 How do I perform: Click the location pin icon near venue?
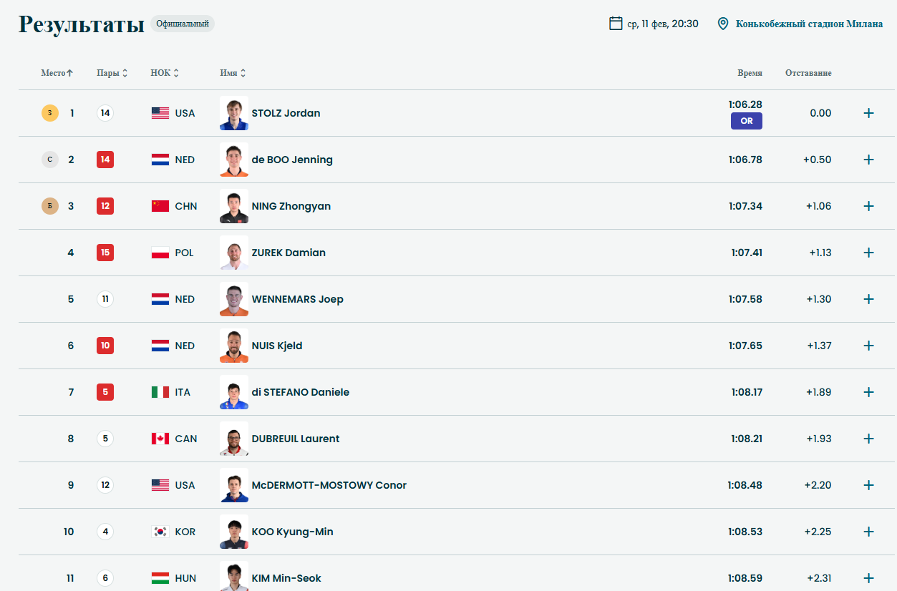tap(723, 24)
